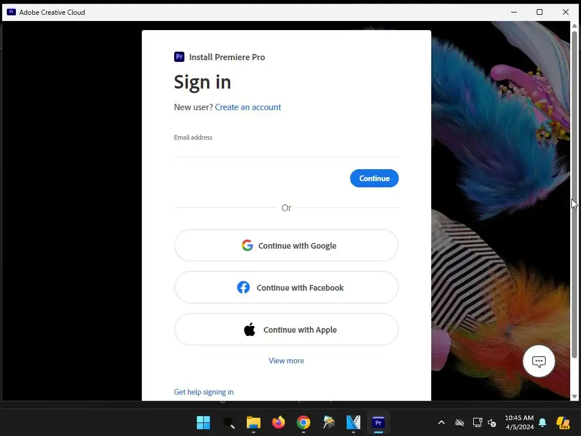Click the scrollbar up arrow
This screenshot has height=436, width=581.
tap(574, 26)
